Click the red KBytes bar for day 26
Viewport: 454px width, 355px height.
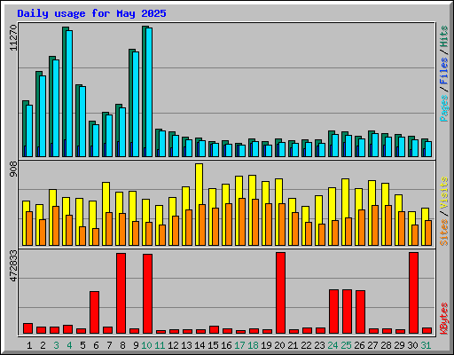click(x=360, y=312)
